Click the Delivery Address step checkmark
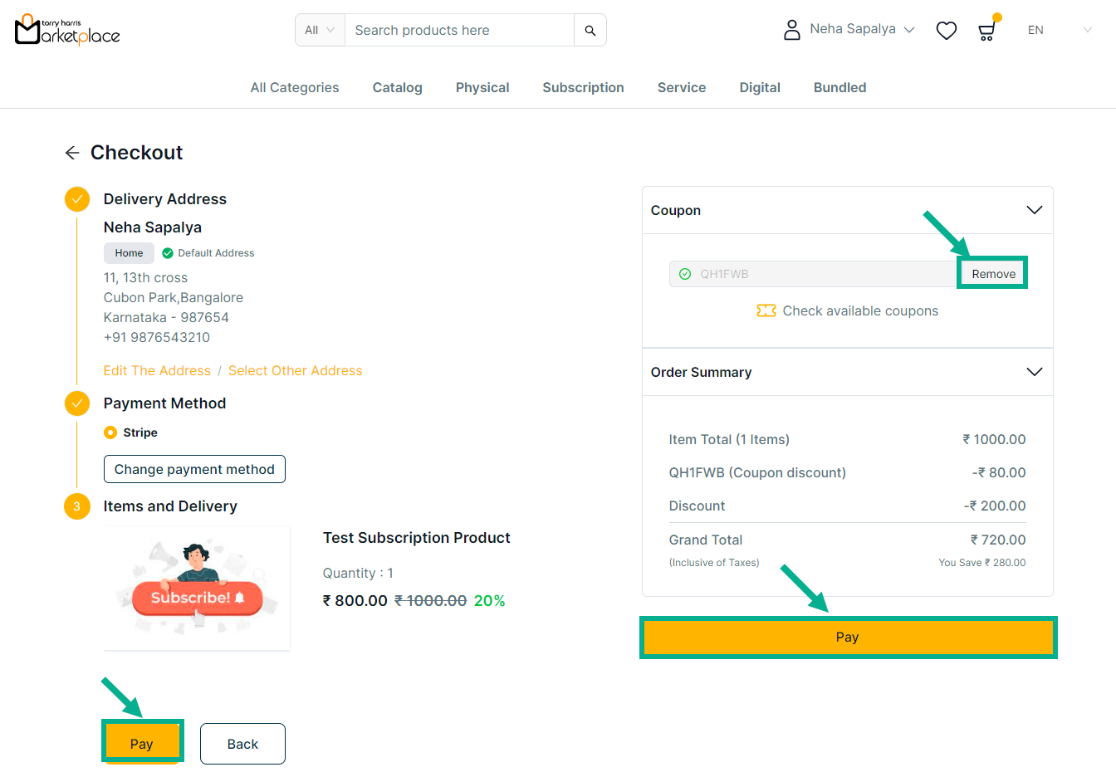1116x772 pixels. point(77,199)
